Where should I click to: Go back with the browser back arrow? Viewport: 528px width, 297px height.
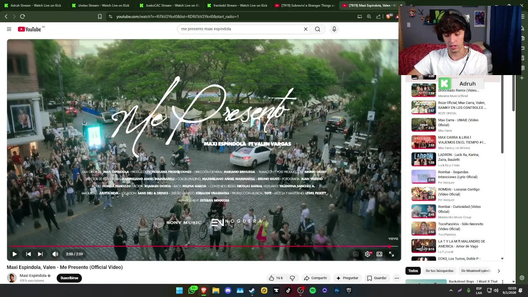click(x=6, y=16)
